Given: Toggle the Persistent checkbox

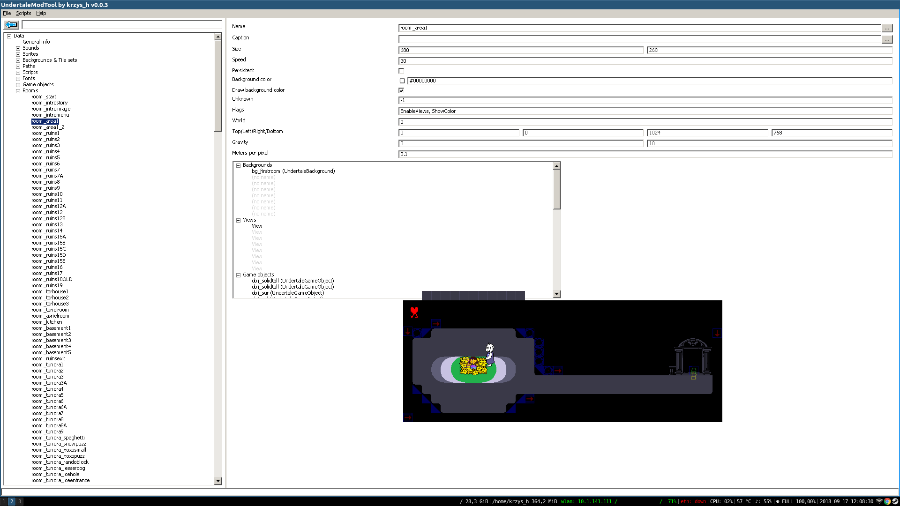Looking at the screenshot, I should [x=401, y=71].
